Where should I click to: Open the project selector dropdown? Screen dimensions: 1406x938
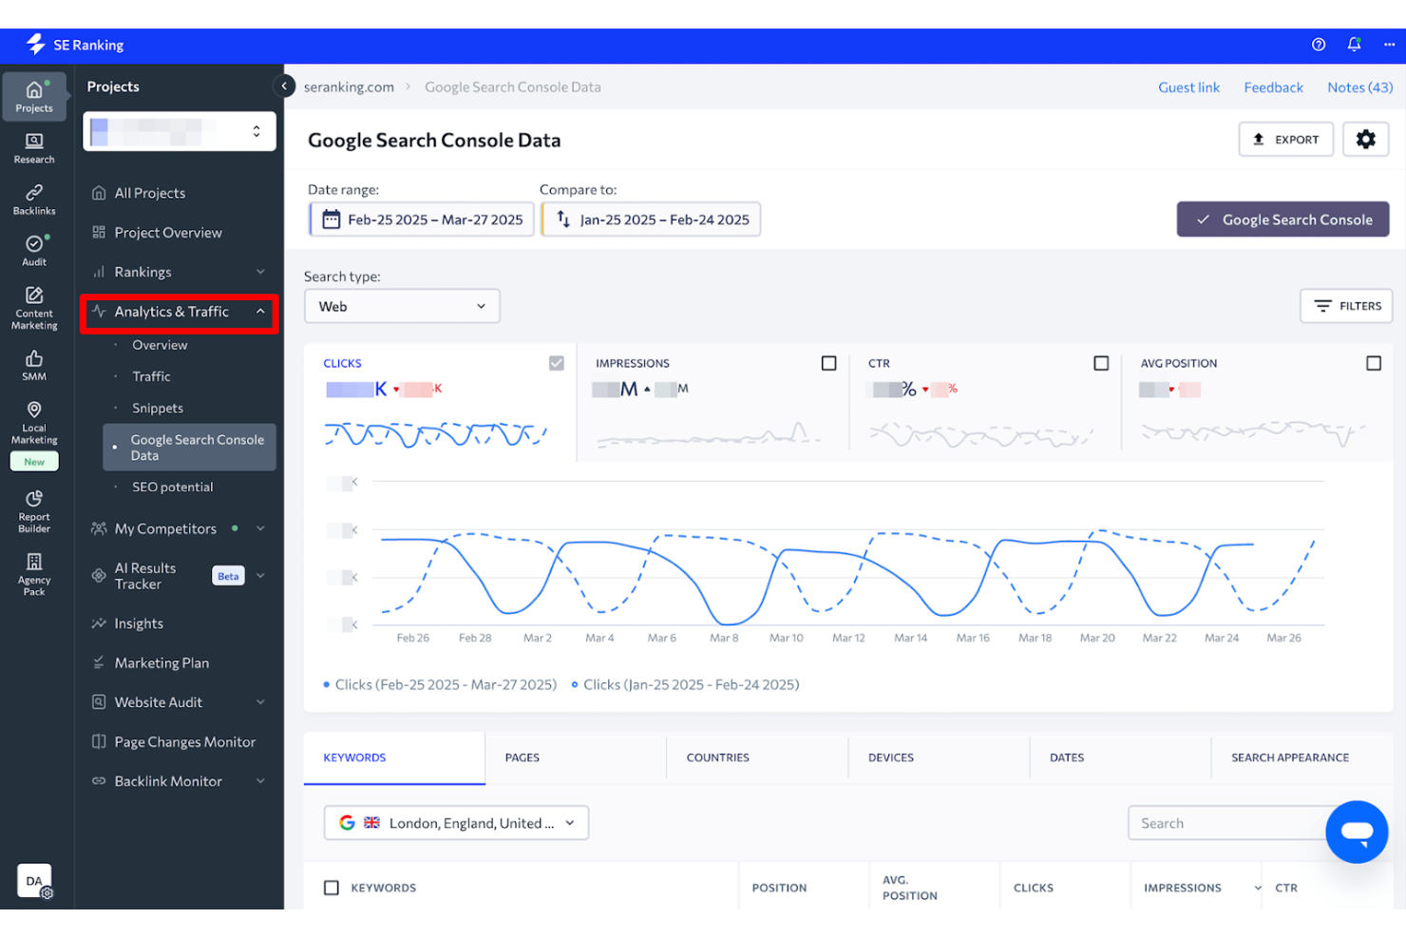coord(180,131)
